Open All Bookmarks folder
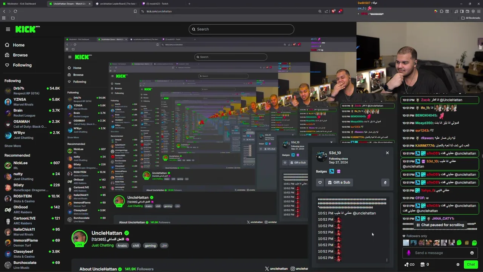Image resolution: width=483 pixels, height=272 pixels. (x=471, y=18)
